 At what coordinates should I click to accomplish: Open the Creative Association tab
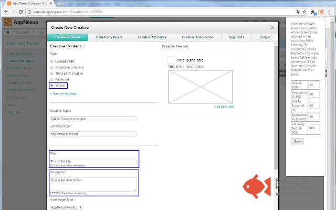pos(197,37)
